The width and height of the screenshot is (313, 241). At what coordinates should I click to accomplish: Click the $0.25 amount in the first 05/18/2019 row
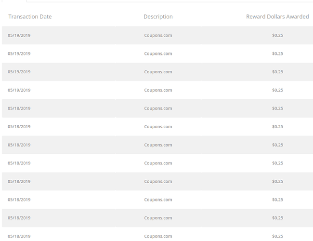click(x=277, y=108)
